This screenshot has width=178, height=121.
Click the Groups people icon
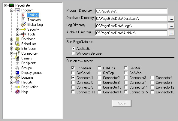pyautogui.click(x=17, y=68)
